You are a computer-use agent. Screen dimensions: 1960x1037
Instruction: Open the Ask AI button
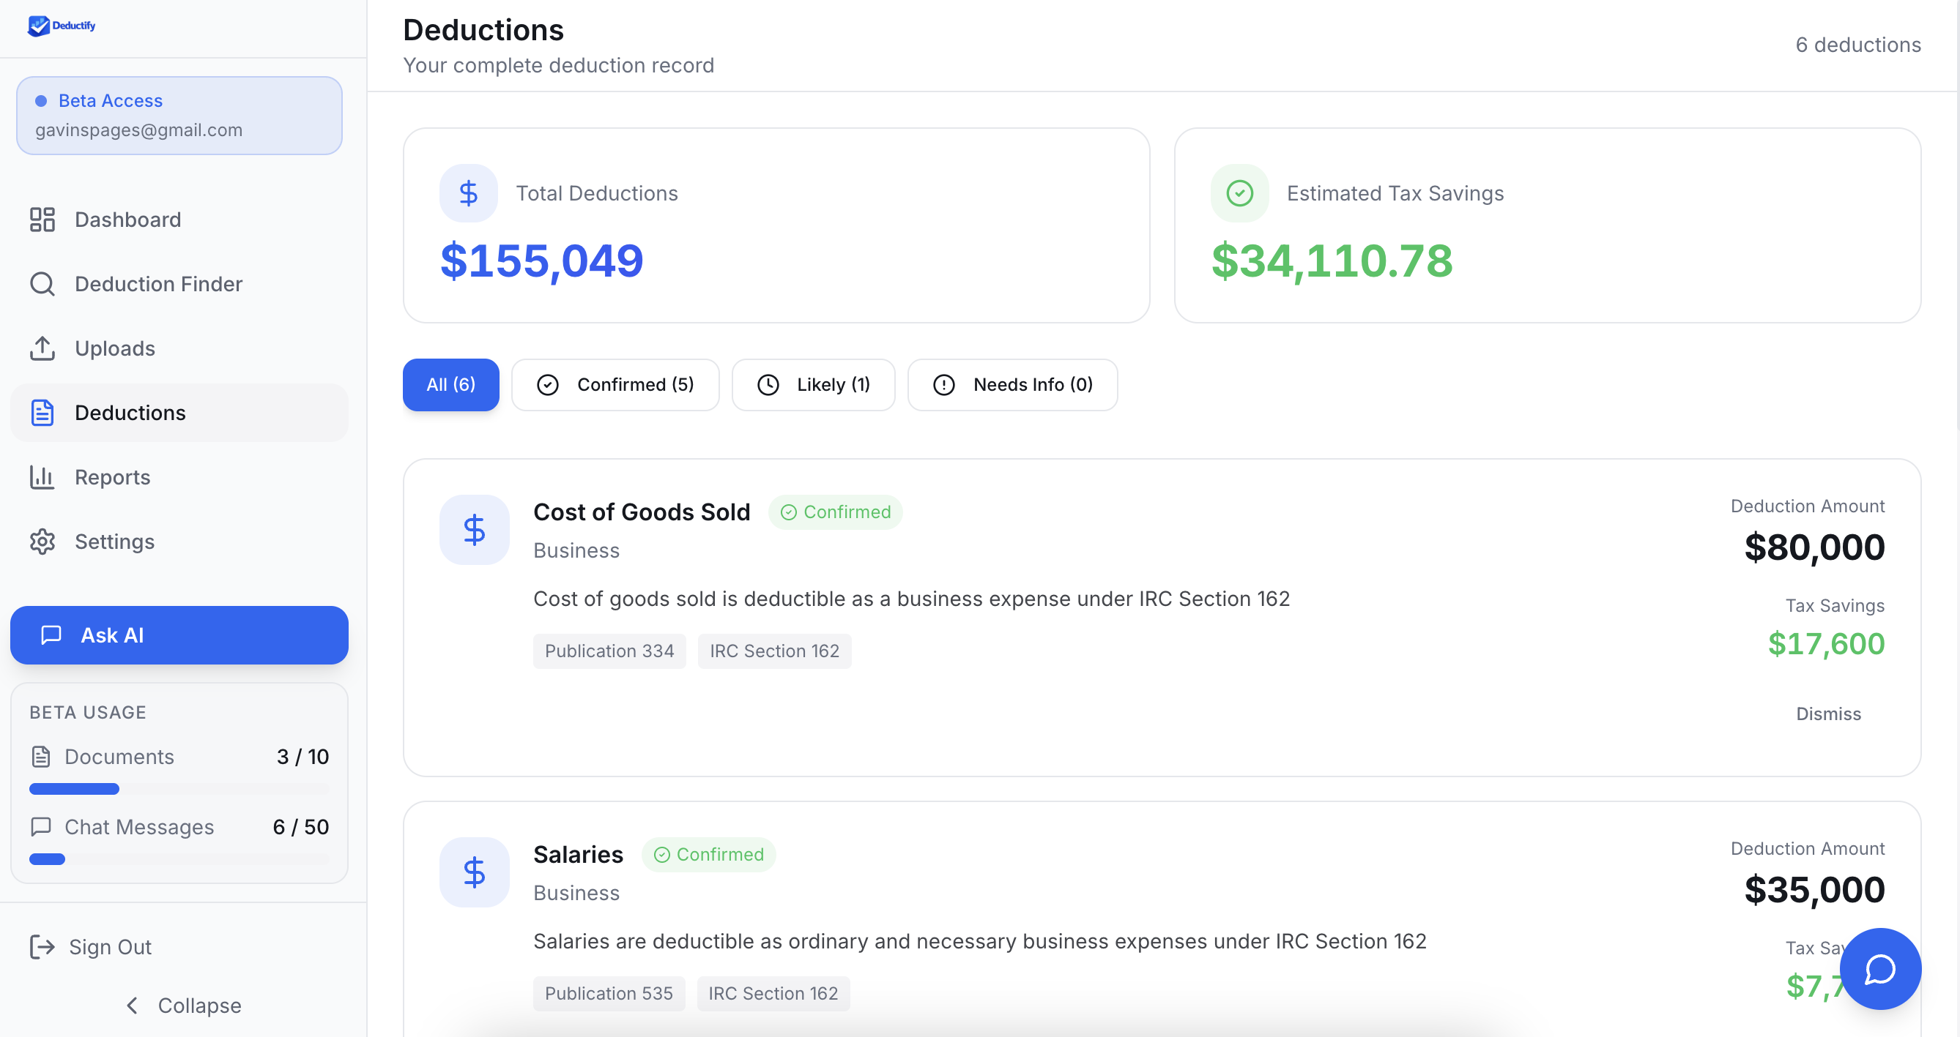coord(179,634)
